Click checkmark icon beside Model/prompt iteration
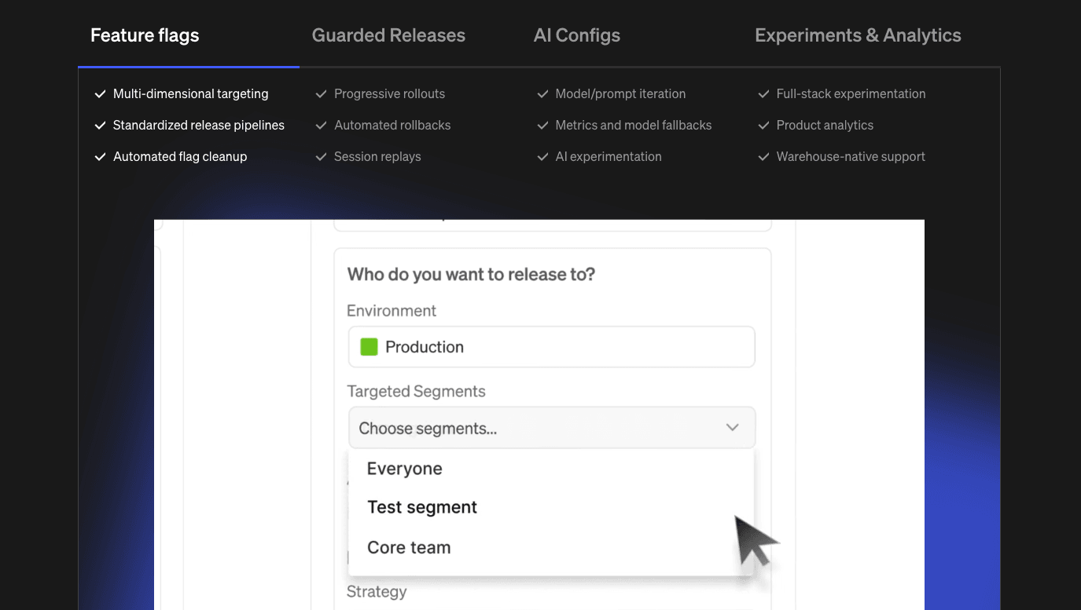1081x610 pixels. [542, 94]
